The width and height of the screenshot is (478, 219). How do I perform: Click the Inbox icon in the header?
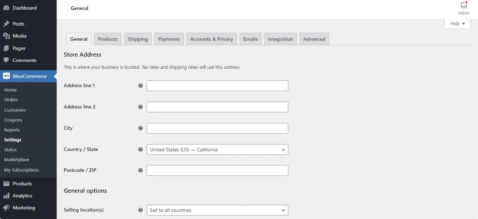[x=463, y=6]
